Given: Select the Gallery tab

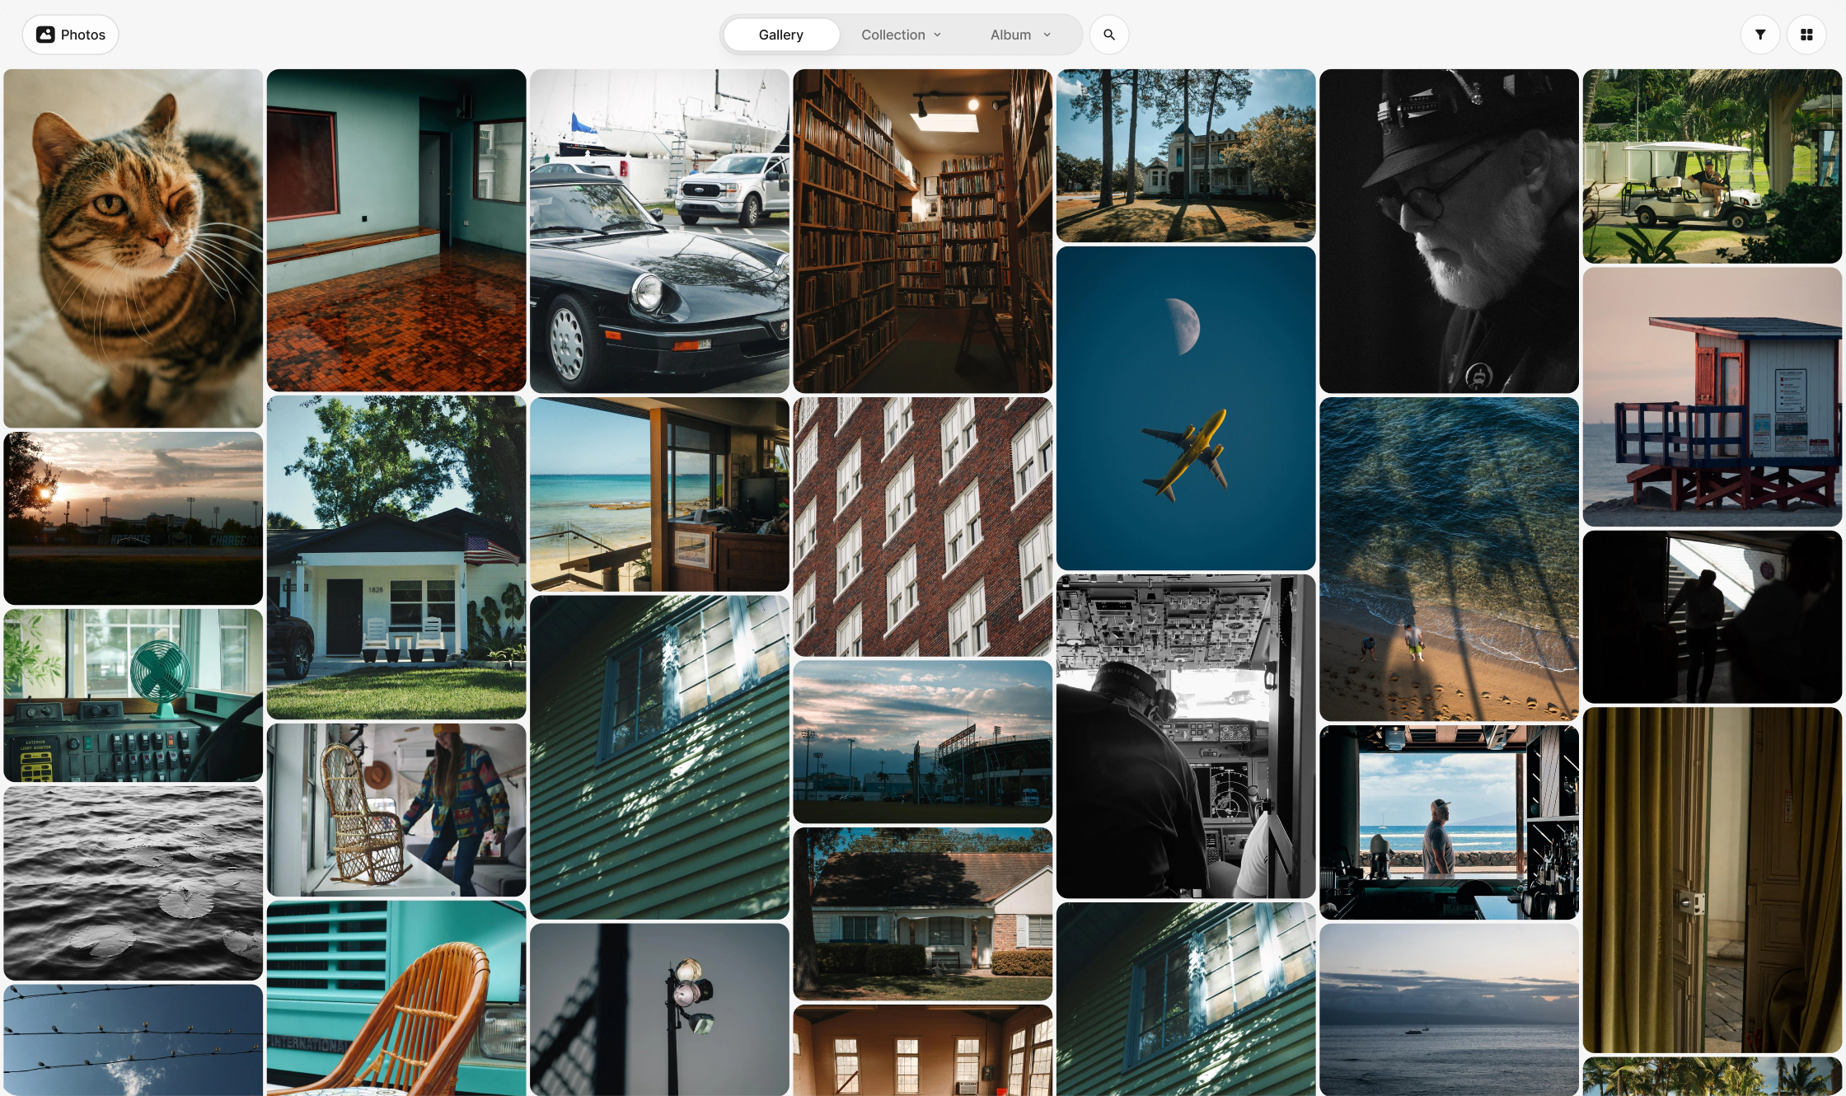Looking at the screenshot, I should (781, 35).
